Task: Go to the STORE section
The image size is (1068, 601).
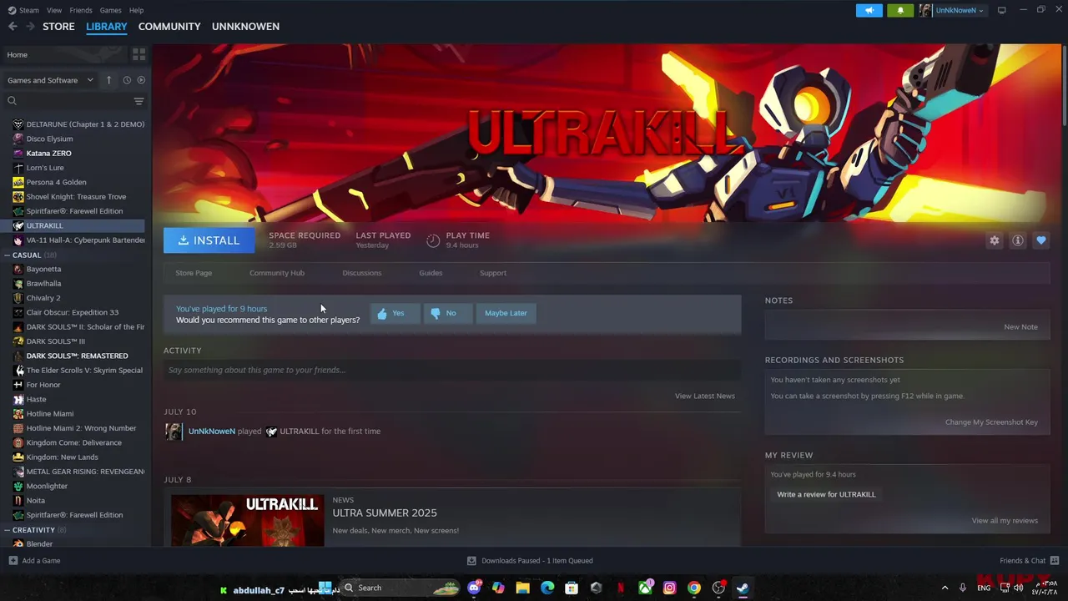Action: pos(58,27)
